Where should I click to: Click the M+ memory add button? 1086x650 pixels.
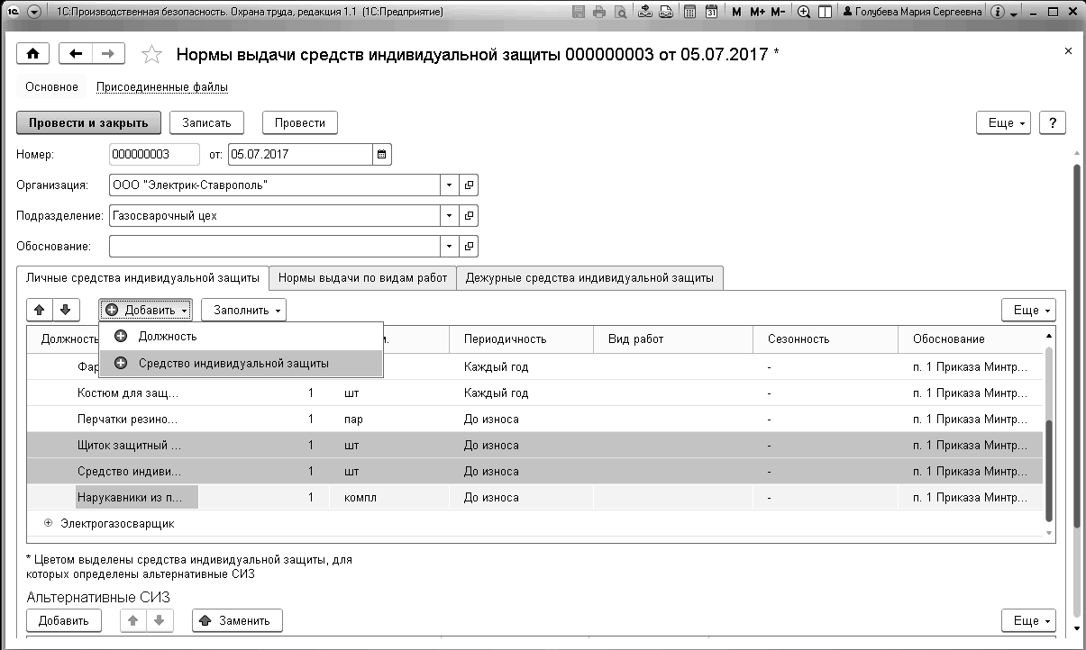coord(757,13)
